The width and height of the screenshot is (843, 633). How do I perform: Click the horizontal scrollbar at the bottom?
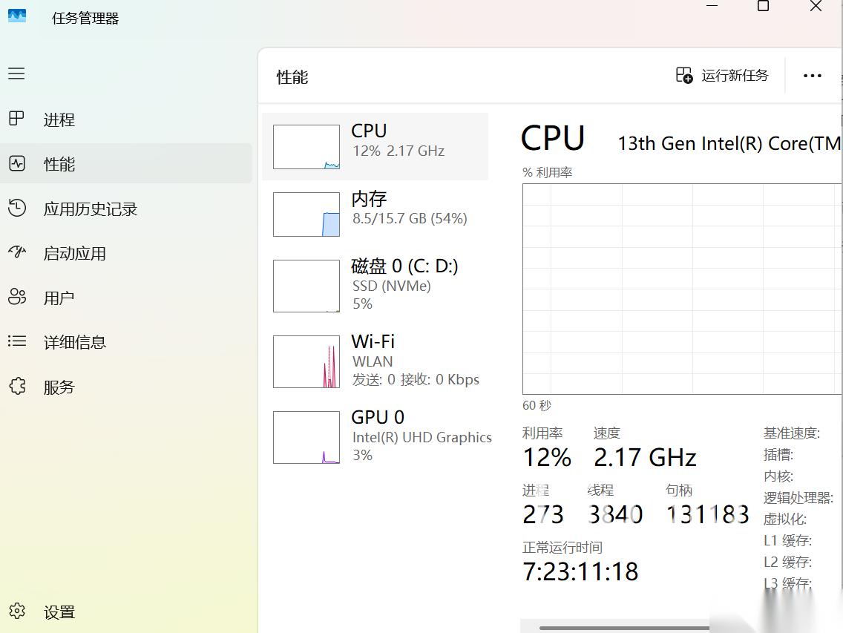pos(623,628)
